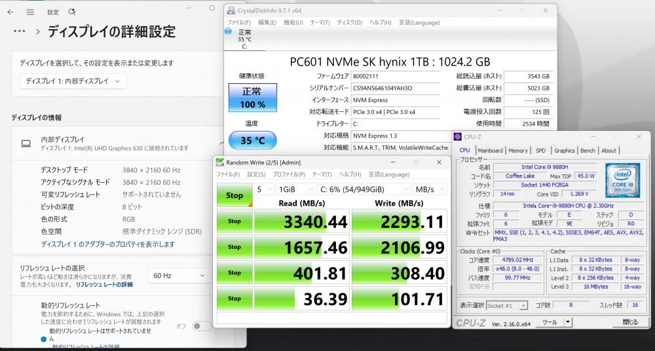655x351 pixels.
Task: Click the health status 正常 100% button
Action: click(x=253, y=98)
